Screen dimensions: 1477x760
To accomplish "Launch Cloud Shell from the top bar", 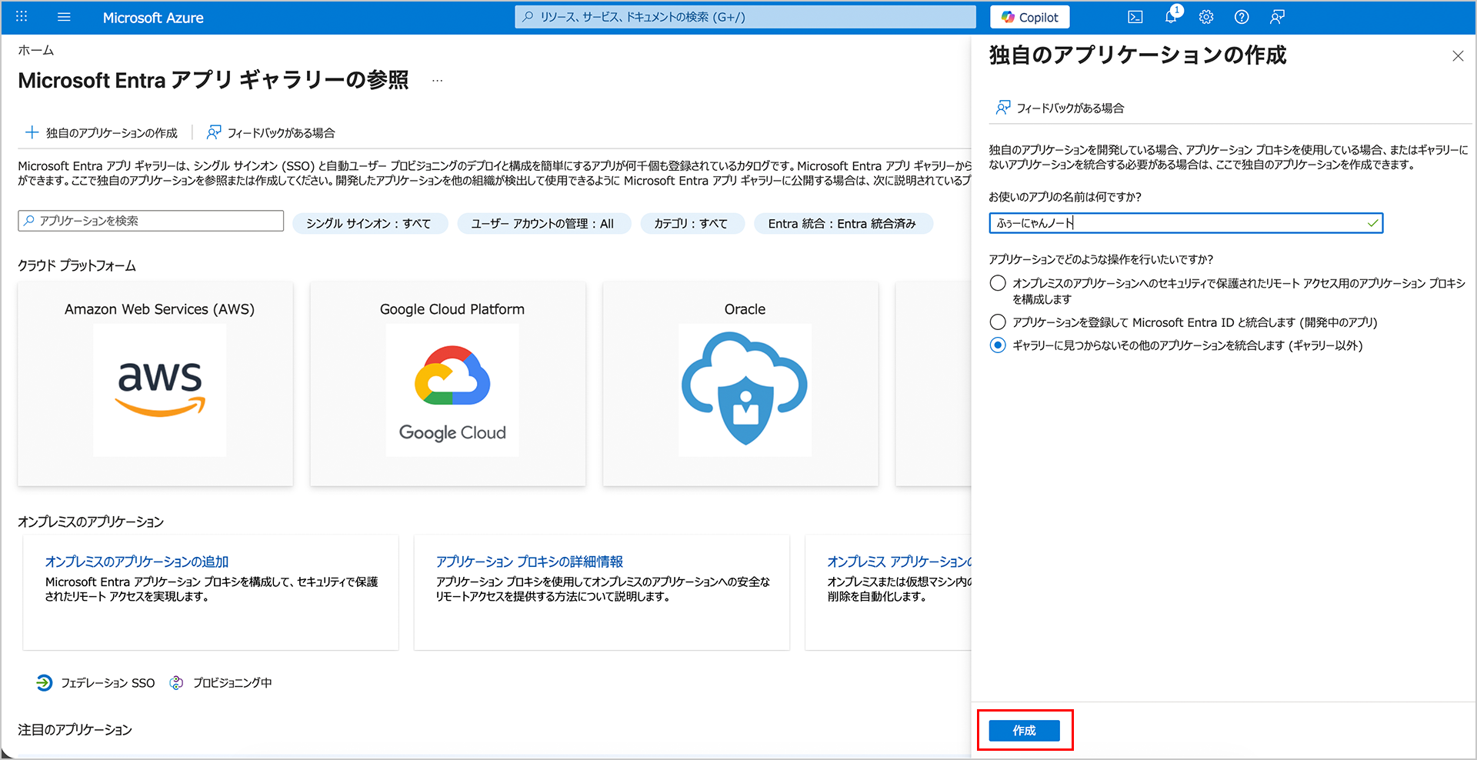I will (x=1135, y=17).
